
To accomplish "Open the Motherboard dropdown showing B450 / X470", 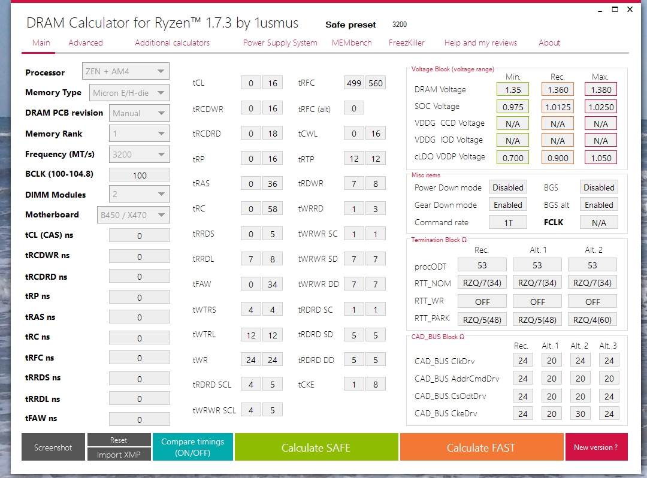I will point(133,215).
